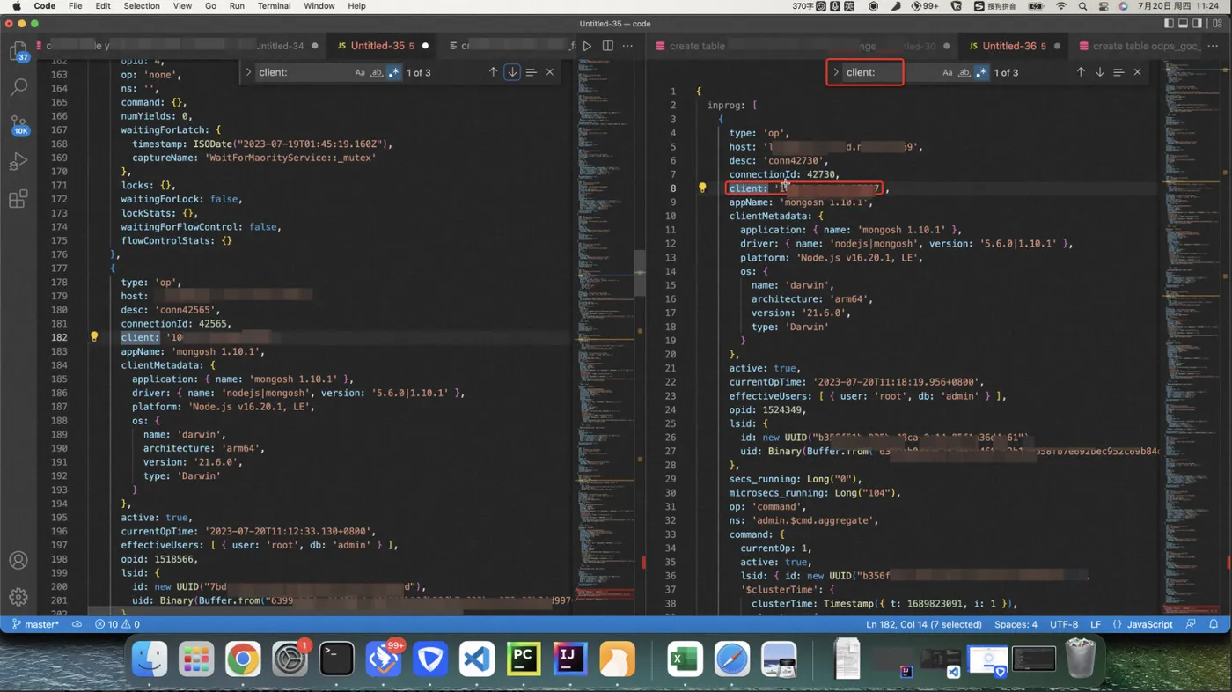Toggle find in selection in left find widget
The image size is (1232, 692).
coord(531,72)
